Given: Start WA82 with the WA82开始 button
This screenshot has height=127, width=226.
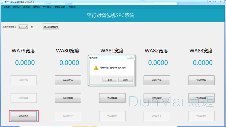Looking at the screenshot, I should click(157, 80).
